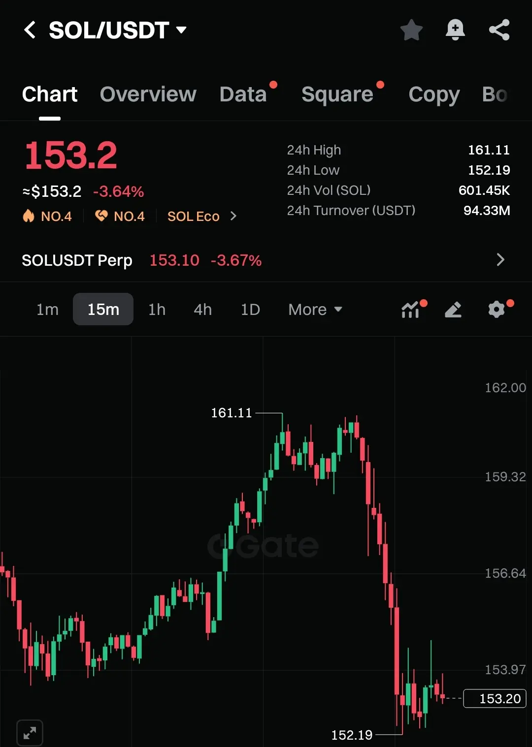Select the 15m timeframe

point(103,309)
